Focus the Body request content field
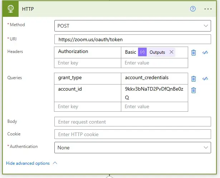The image size is (220, 178). tap(132, 122)
